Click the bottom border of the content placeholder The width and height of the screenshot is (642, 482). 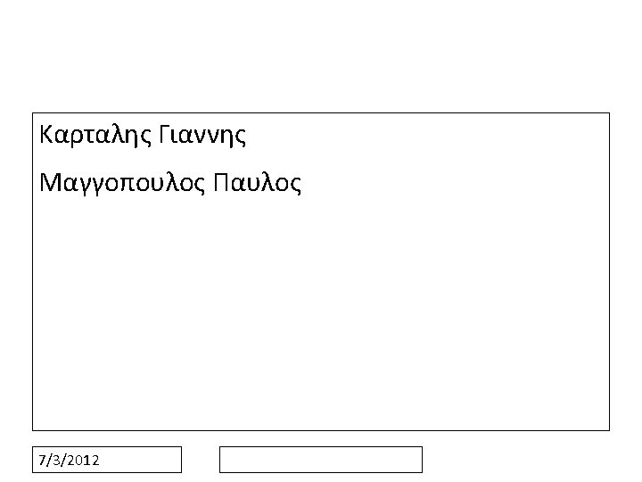click(321, 430)
